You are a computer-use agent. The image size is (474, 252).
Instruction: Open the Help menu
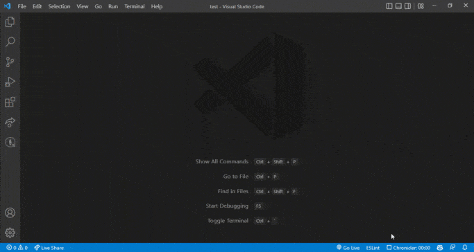point(157,6)
